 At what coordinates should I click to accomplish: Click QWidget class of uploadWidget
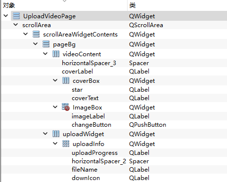pos(142,134)
